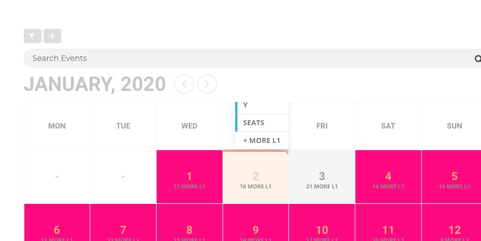Click the sort events button
The image size is (481, 241).
point(53,36)
